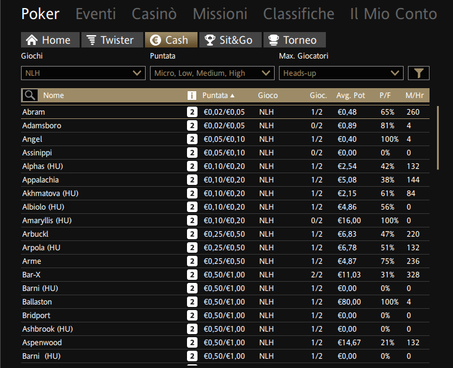The height and width of the screenshot is (368, 453).
Task: Click the player-count 2 icon for Alphas (HU)
Action: 192,166
